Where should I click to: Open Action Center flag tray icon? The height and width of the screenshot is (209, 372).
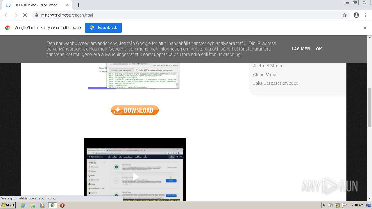tap(344, 205)
